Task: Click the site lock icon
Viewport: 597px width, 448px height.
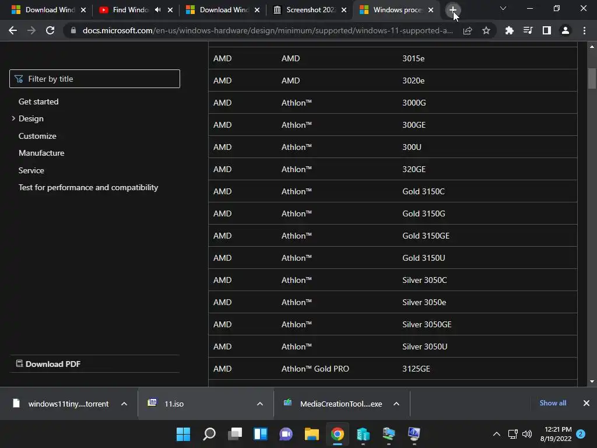Action: pyautogui.click(x=73, y=30)
